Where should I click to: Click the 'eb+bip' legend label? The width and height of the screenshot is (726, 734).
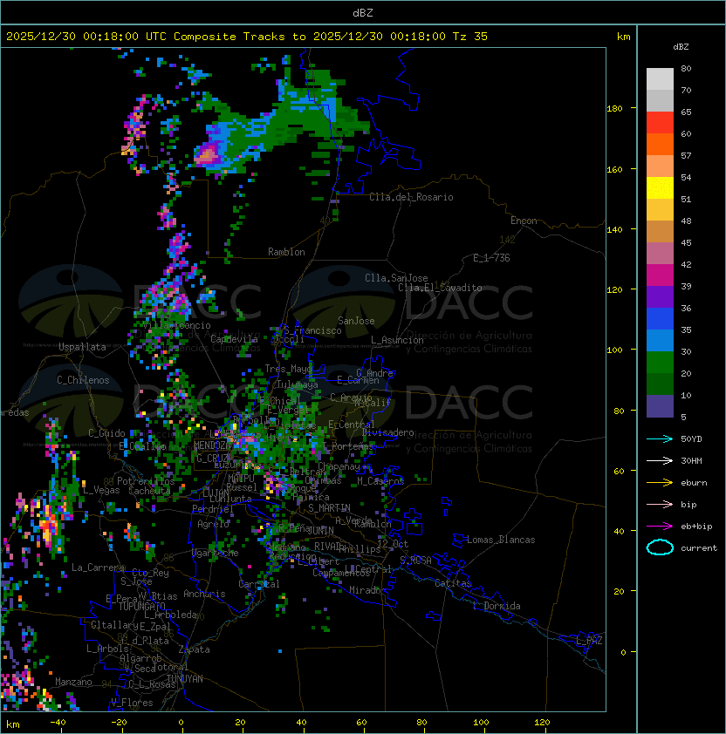(x=696, y=527)
